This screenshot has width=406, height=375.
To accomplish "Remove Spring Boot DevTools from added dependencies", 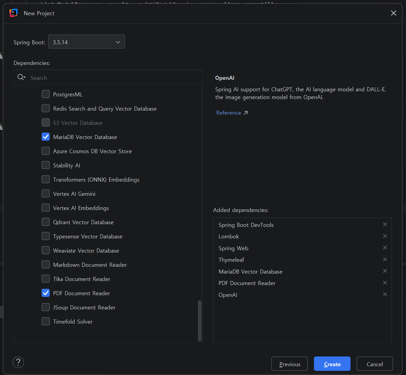I will [x=385, y=225].
